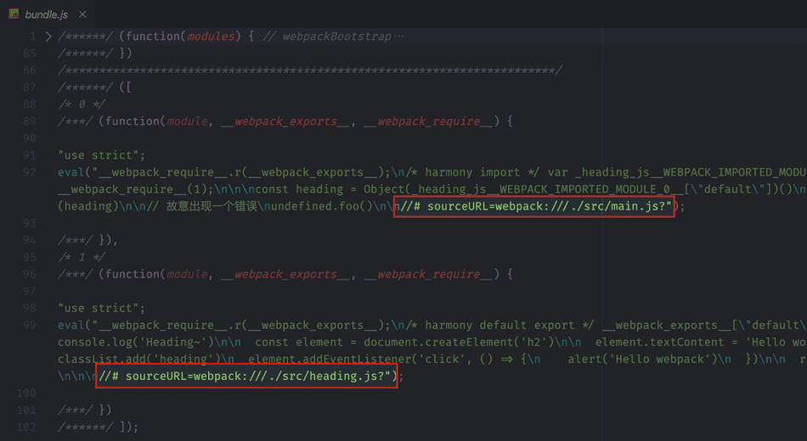
Task: Click the eval call on line 92
Action: pos(71,172)
